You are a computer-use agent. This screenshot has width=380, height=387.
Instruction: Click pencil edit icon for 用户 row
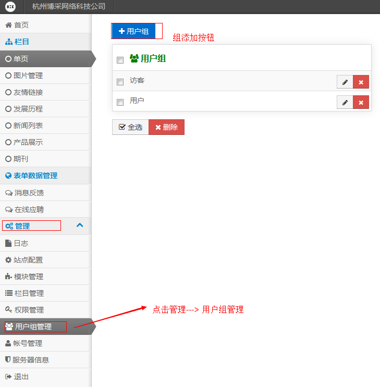tap(345, 103)
